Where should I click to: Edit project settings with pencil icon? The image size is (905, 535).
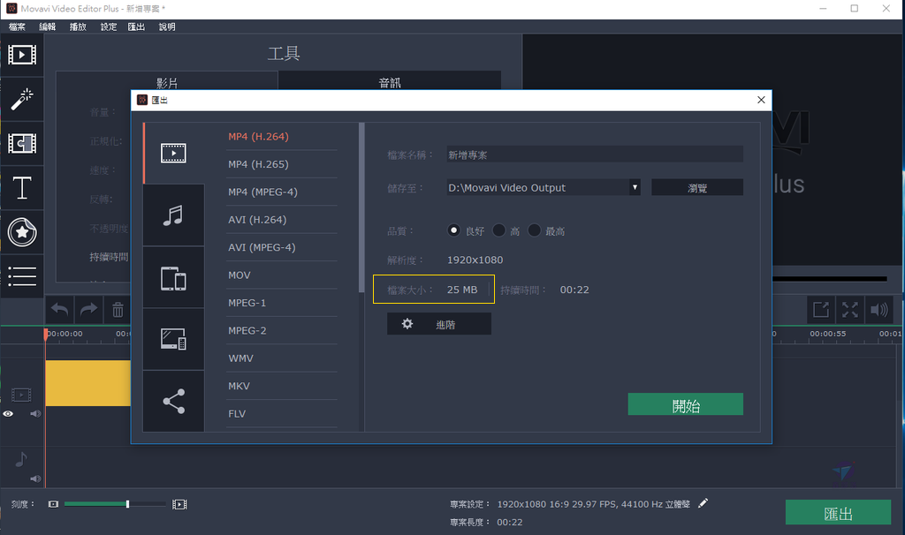(x=703, y=503)
